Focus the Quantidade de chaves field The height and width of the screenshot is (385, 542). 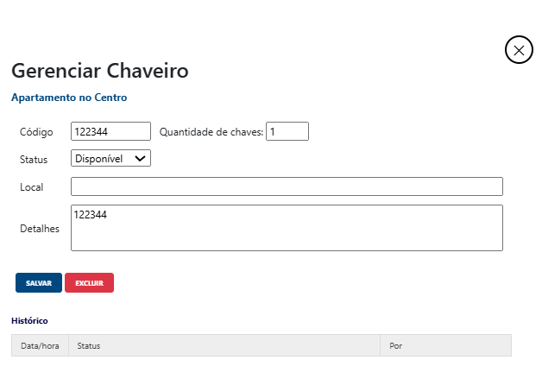point(287,132)
